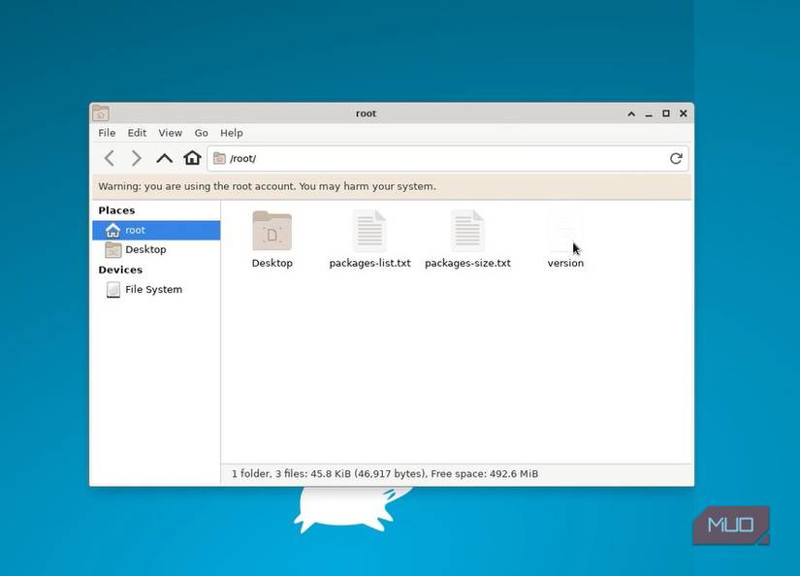Minimize the root window
This screenshot has height=576, width=800.
(x=649, y=113)
